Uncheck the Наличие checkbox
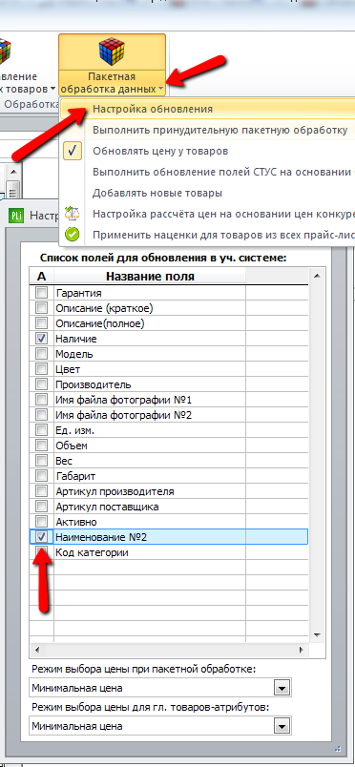 click(x=42, y=339)
